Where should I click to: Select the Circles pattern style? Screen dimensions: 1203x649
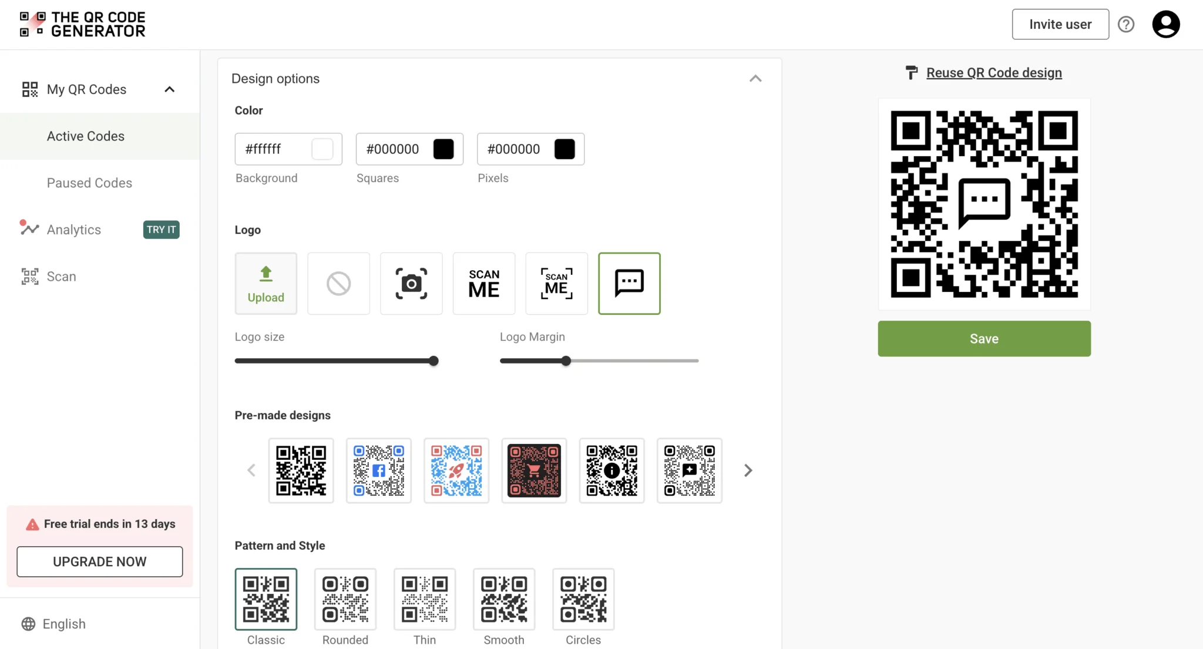pyautogui.click(x=583, y=599)
